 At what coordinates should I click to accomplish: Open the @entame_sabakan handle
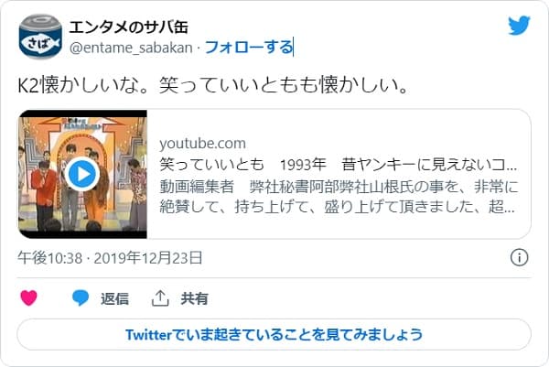[x=131, y=48]
